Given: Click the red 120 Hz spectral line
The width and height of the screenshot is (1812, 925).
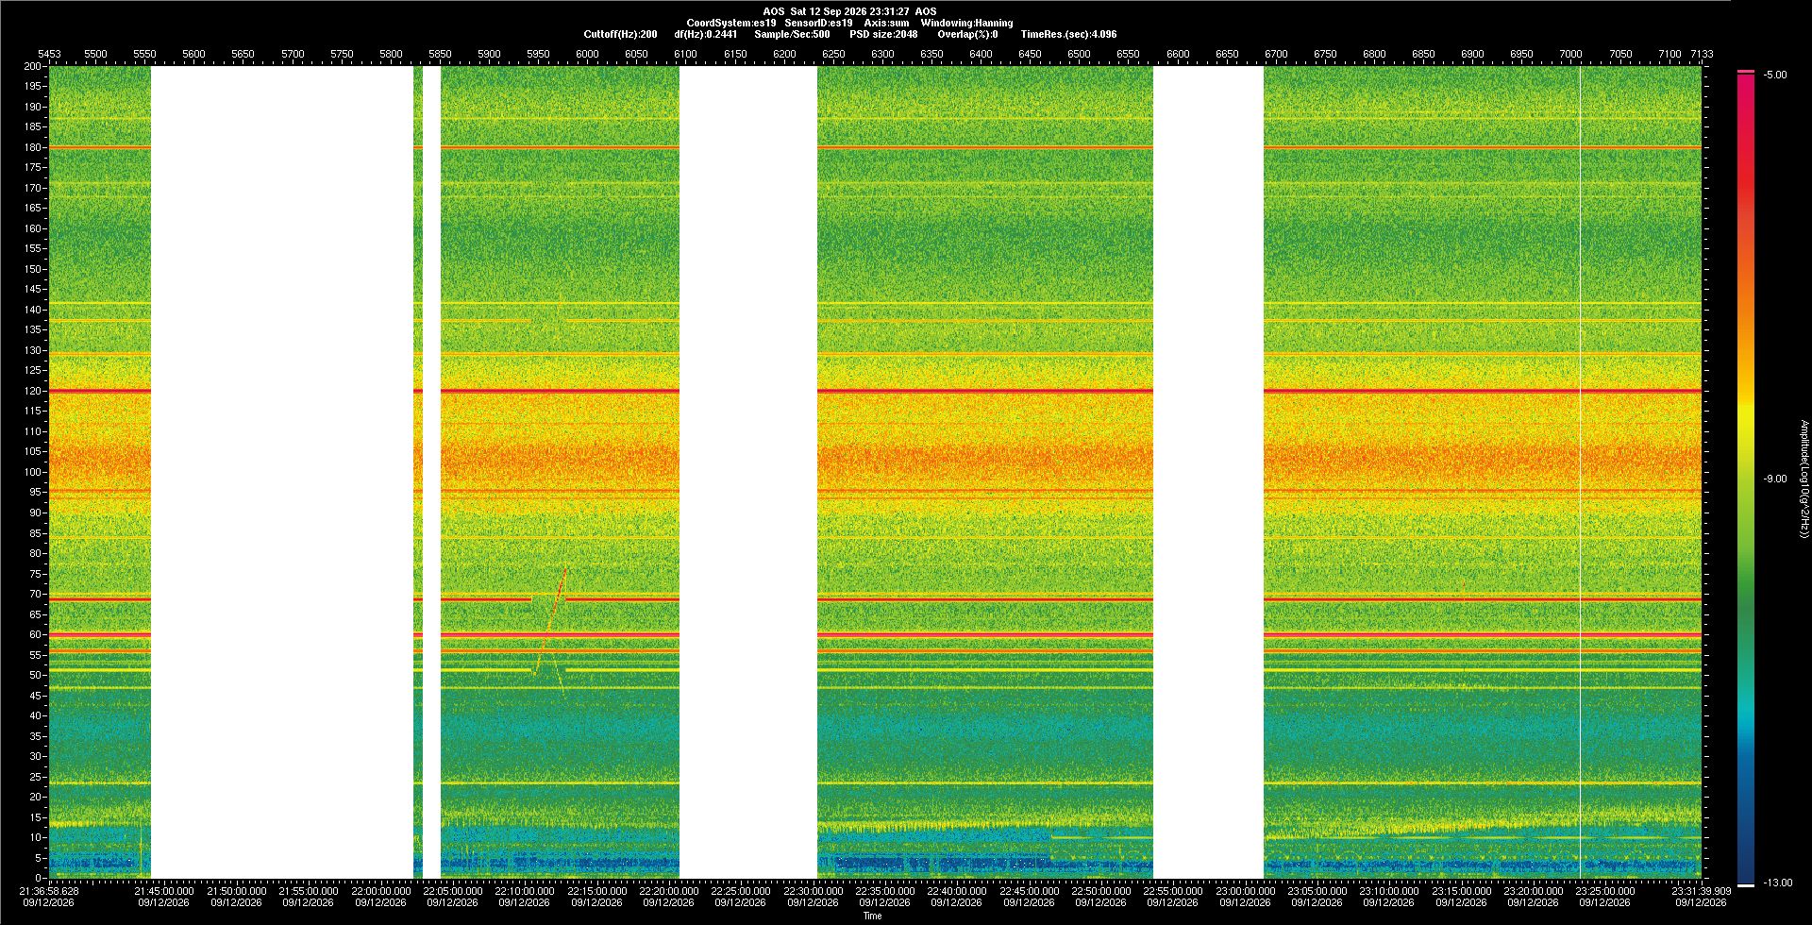Looking at the screenshot, I should pos(875,390).
